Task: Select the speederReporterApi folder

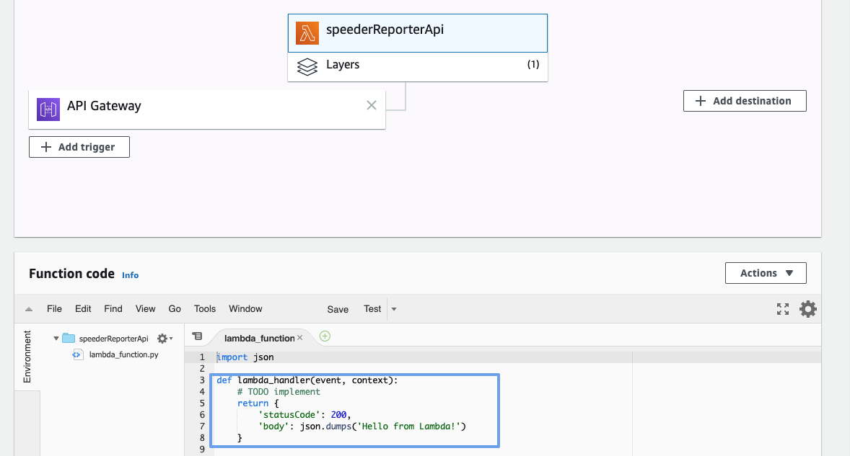Action: coord(114,339)
